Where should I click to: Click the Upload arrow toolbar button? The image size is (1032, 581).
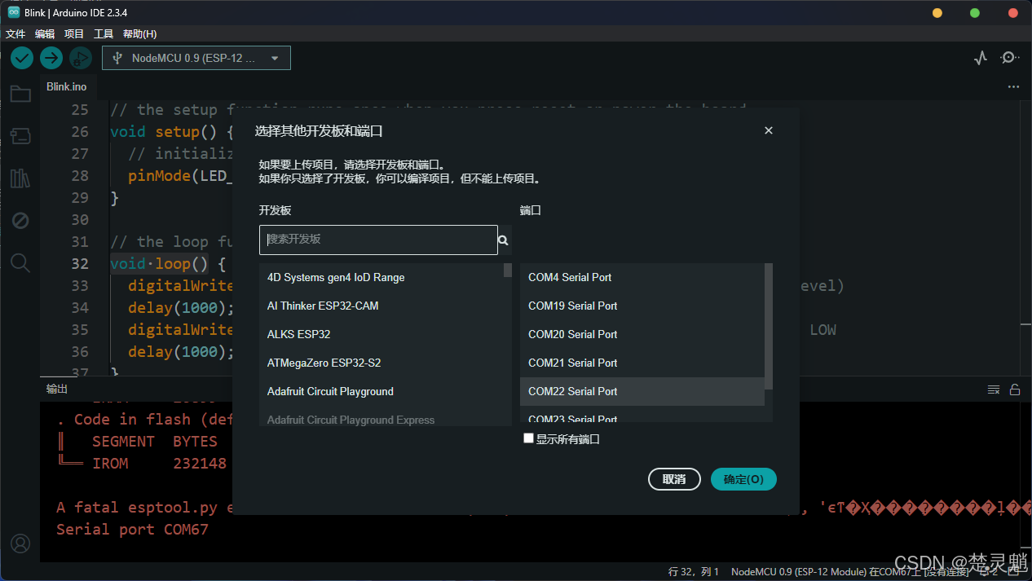tap(51, 58)
